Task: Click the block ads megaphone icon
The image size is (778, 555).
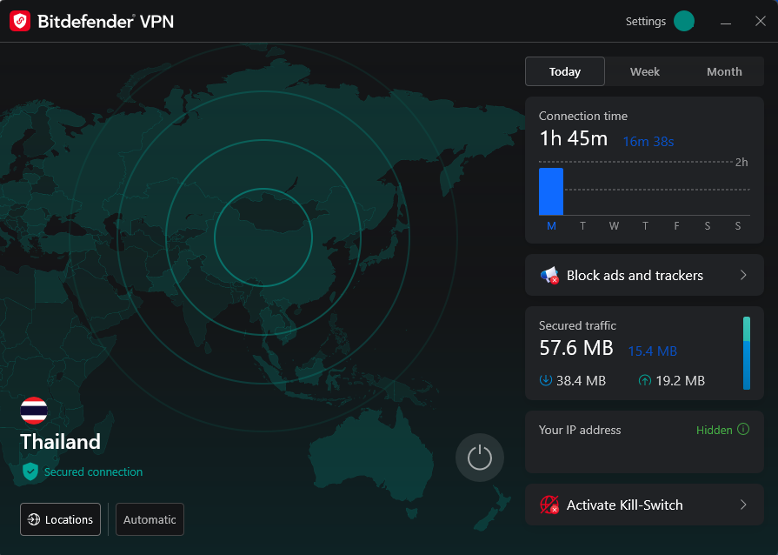Action: (549, 275)
